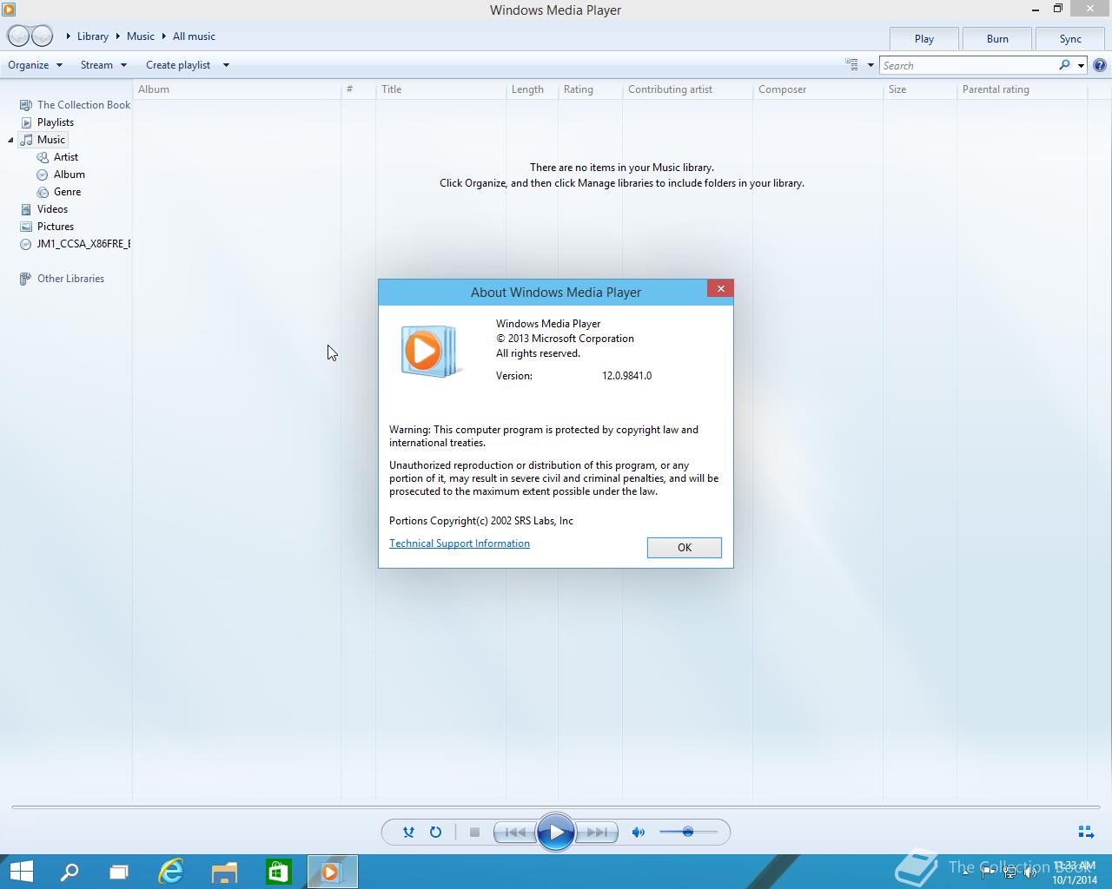
Task: Open the Store app from taskbar
Action: 278,872
